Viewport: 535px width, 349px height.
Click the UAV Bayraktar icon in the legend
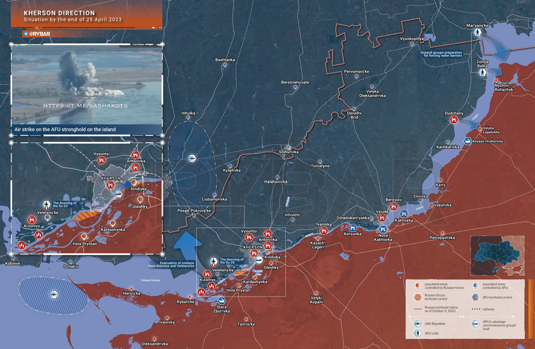point(418,323)
